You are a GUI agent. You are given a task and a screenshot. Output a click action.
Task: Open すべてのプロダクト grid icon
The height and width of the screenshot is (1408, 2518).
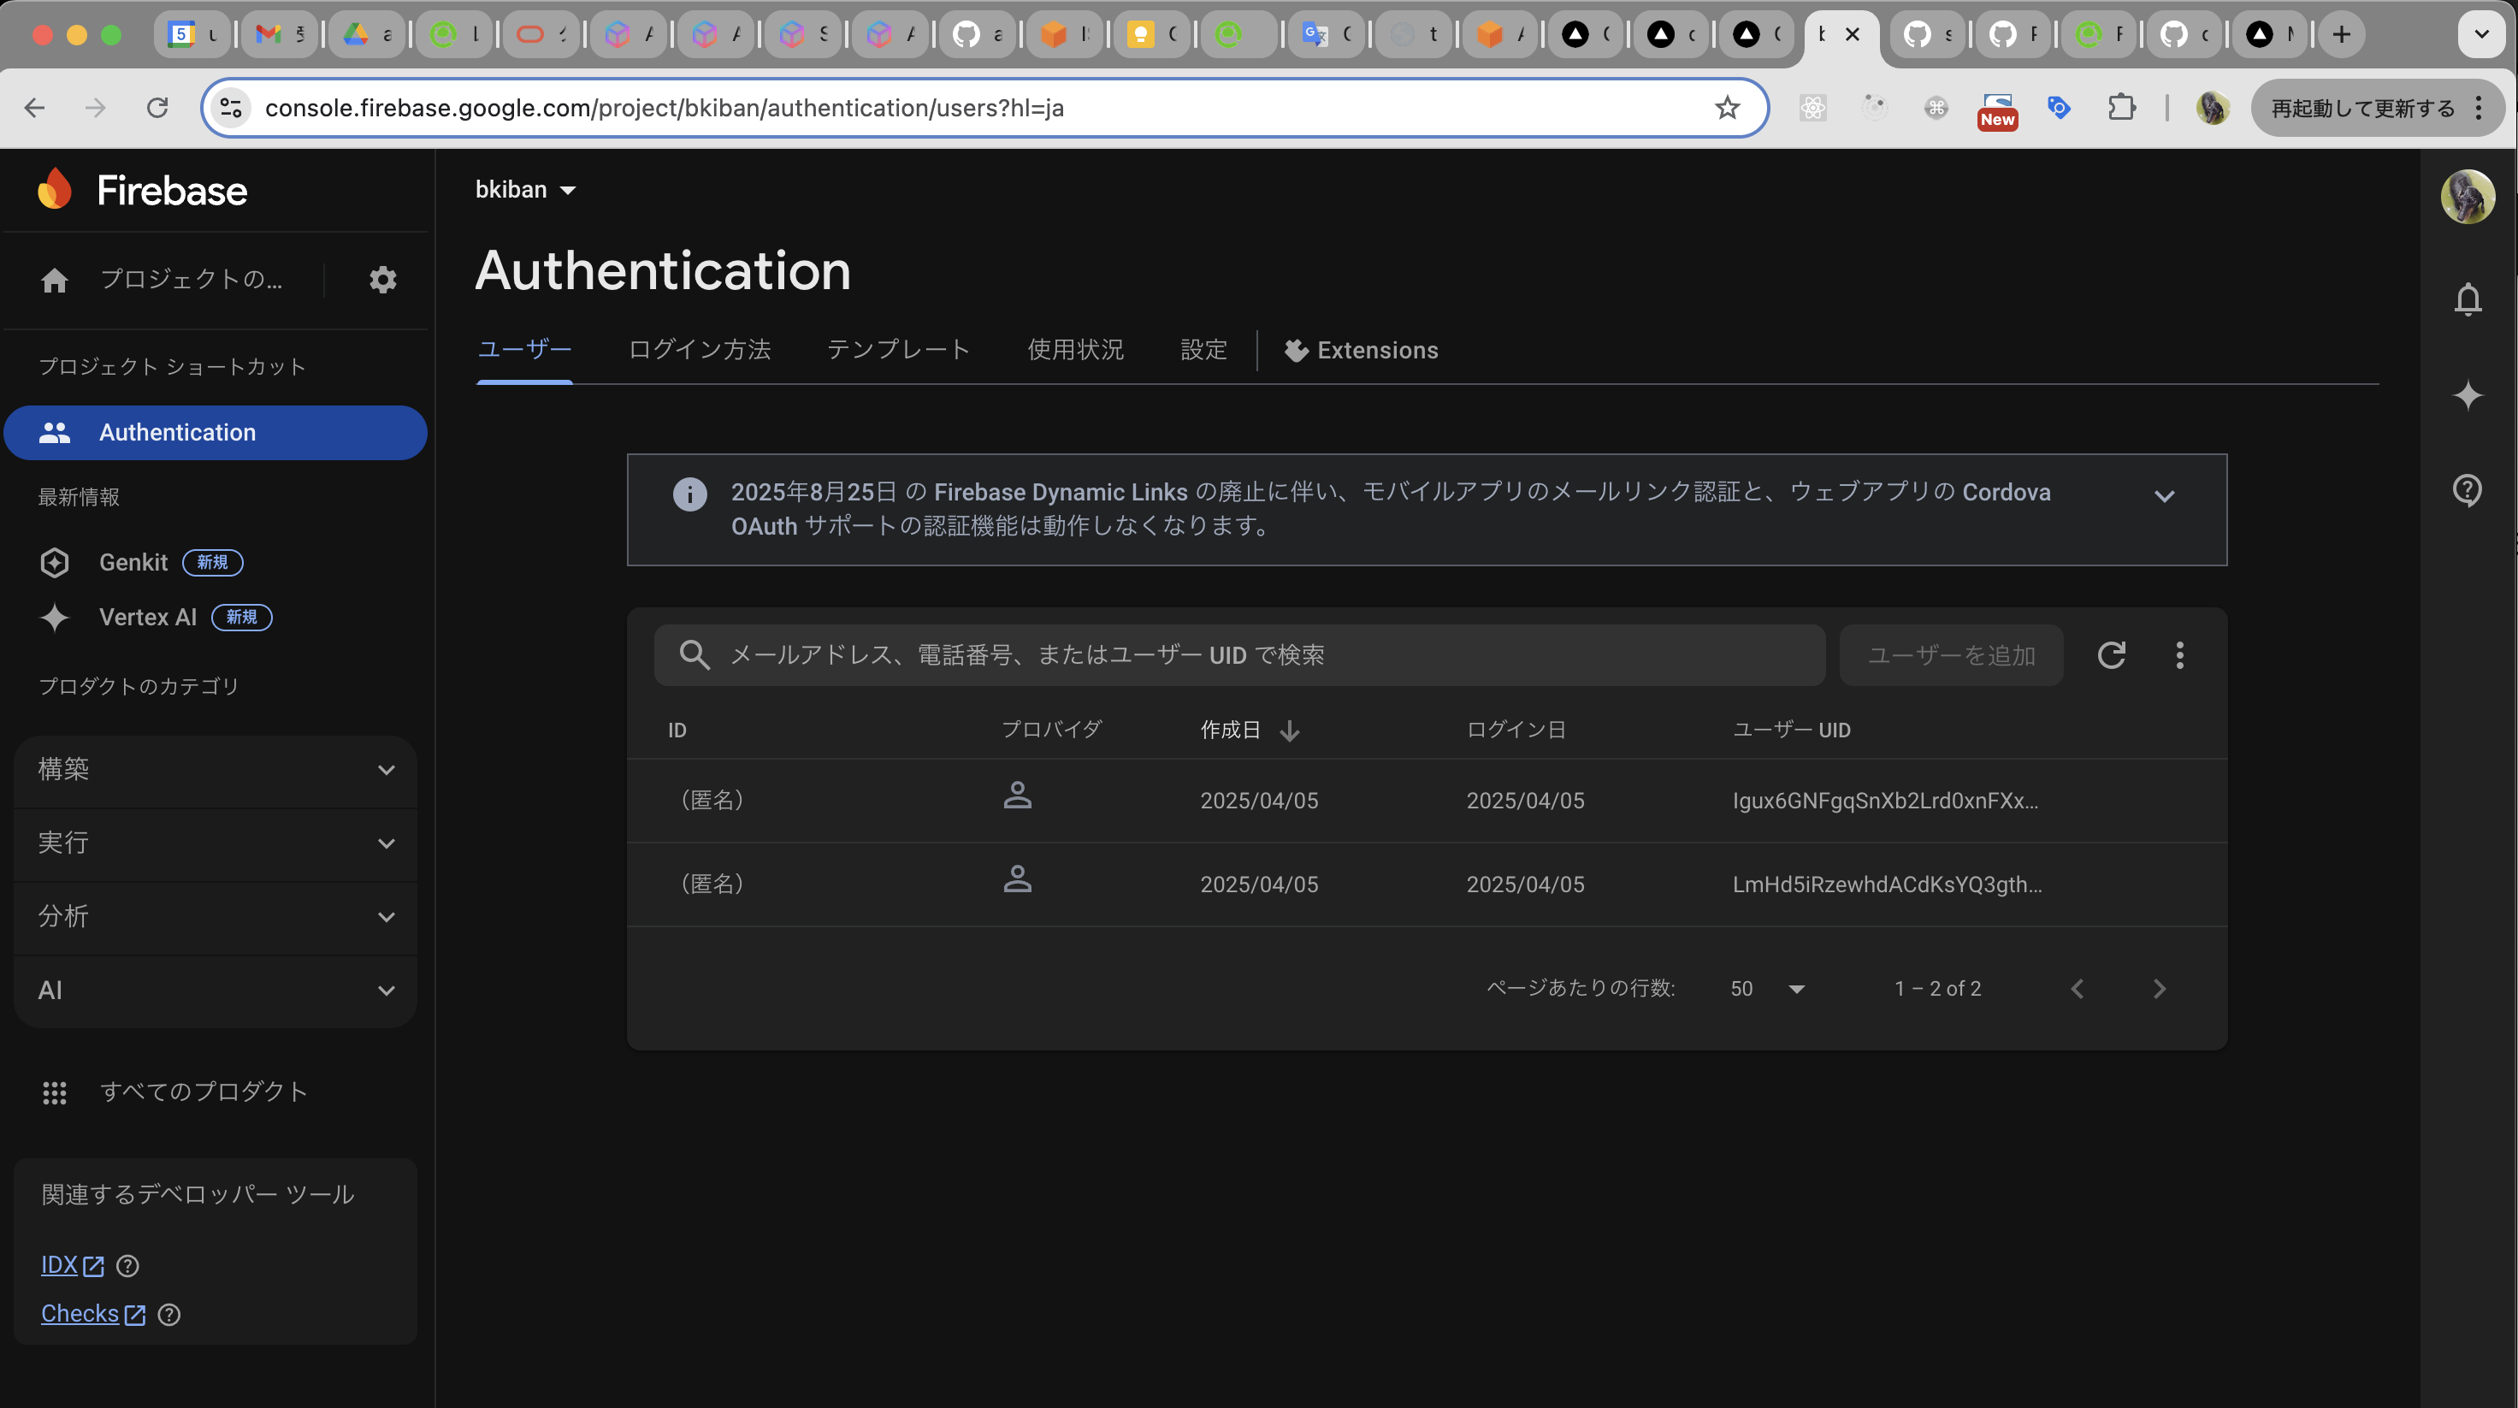click(x=56, y=1092)
